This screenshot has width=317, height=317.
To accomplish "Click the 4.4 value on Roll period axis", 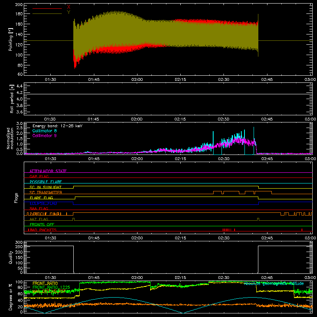I will [x=19, y=86].
